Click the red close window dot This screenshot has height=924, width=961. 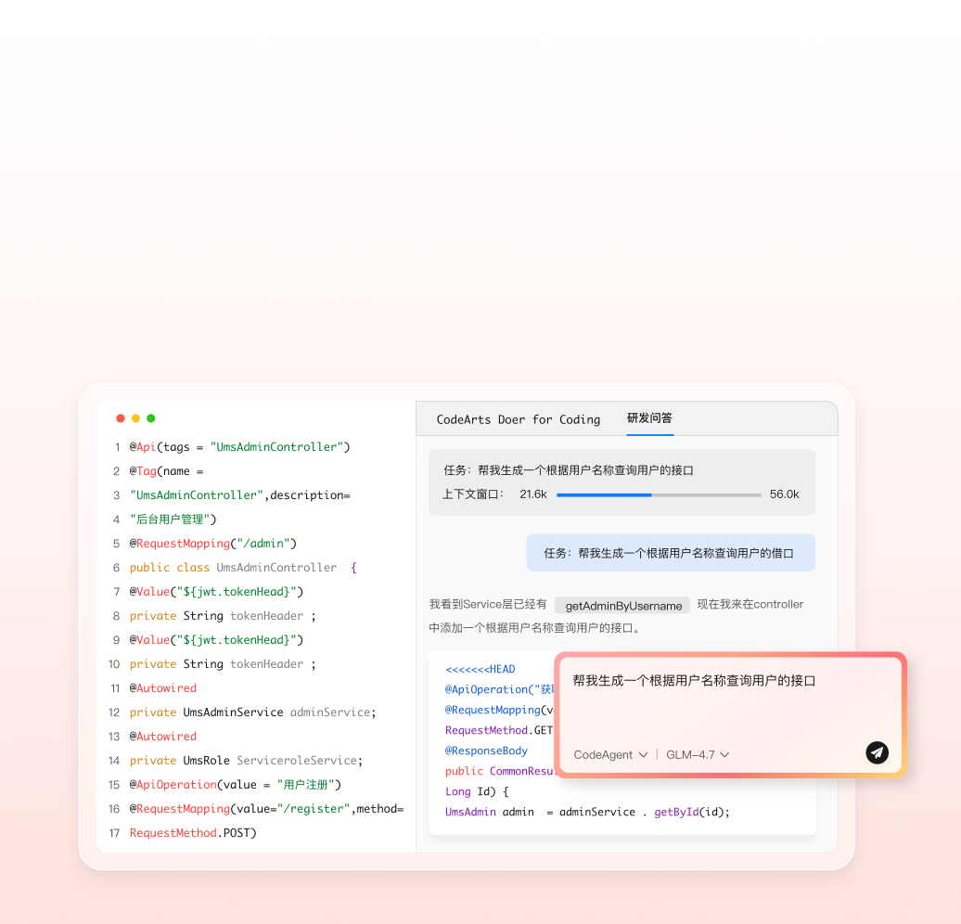pyautogui.click(x=121, y=418)
